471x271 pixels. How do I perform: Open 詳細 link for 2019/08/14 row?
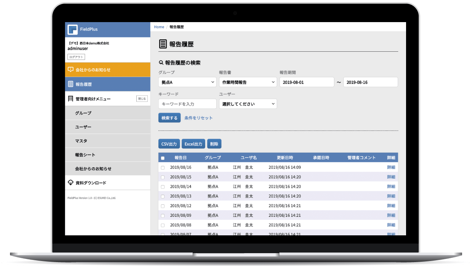[x=391, y=186]
